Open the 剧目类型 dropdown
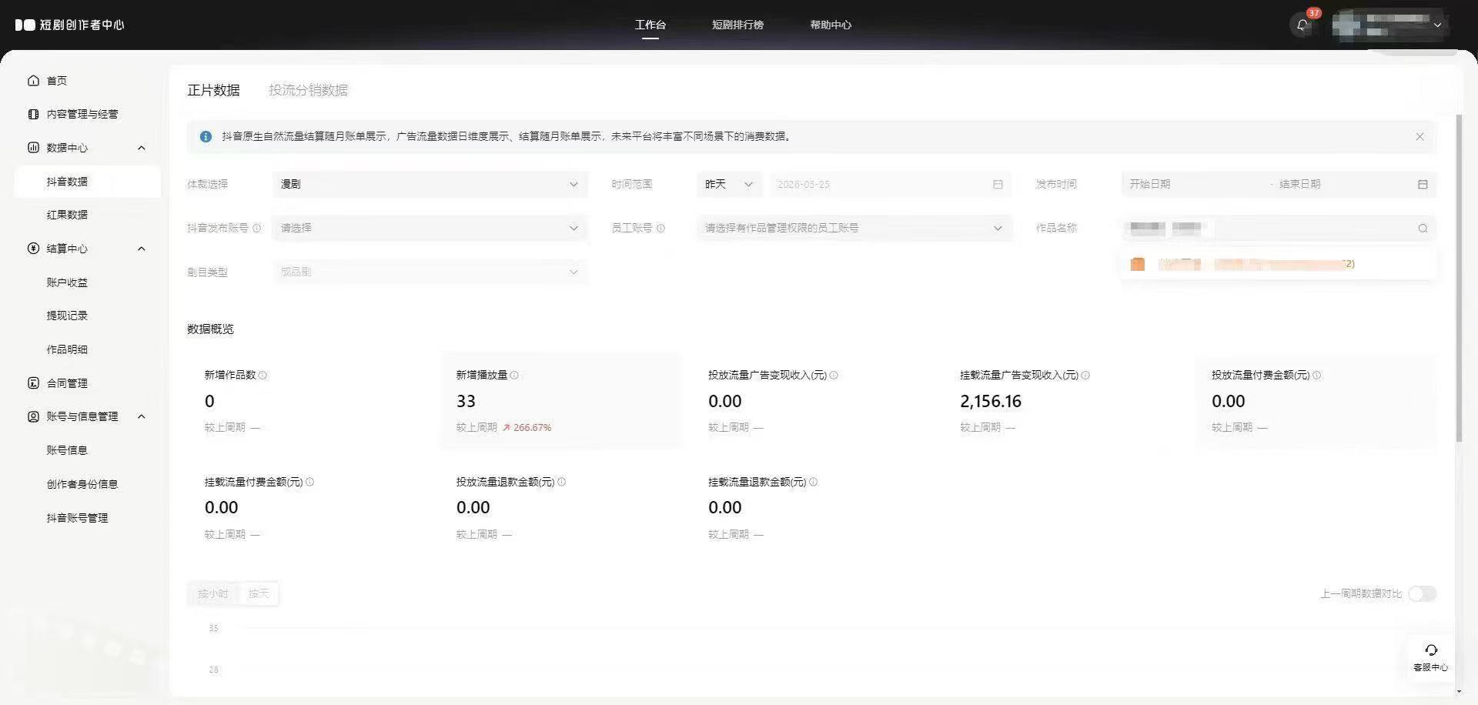Viewport: 1478px width, 705px height. point(430,272)
